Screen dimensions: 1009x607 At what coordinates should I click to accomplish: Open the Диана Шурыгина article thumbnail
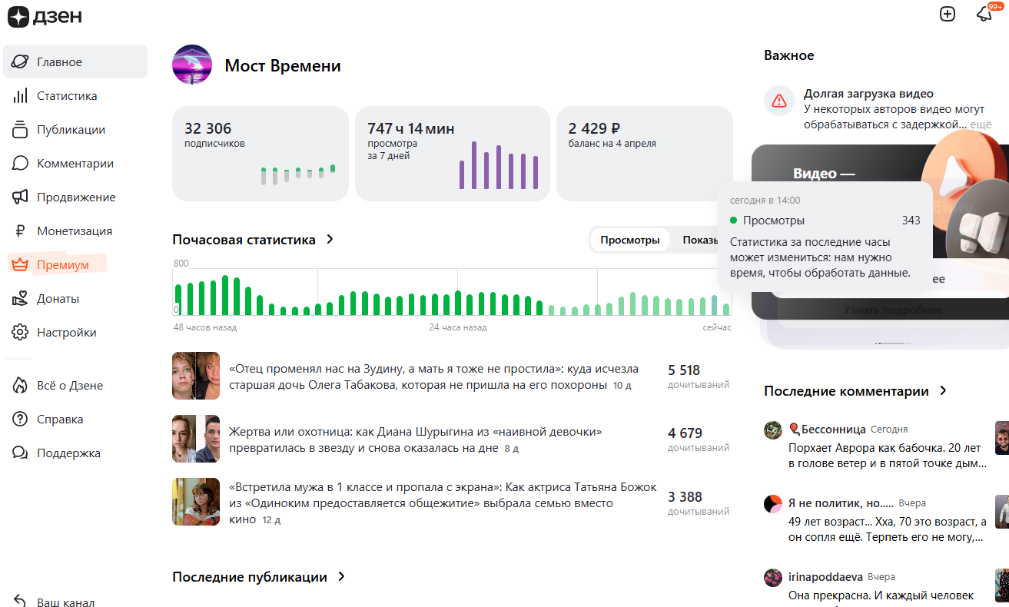[x=196, y=439]
